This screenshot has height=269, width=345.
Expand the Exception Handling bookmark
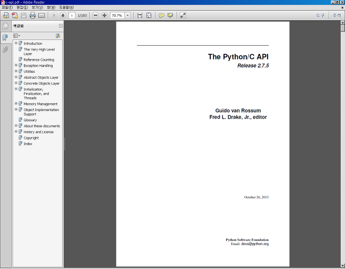pyautogui.click(x=16, y=65)
